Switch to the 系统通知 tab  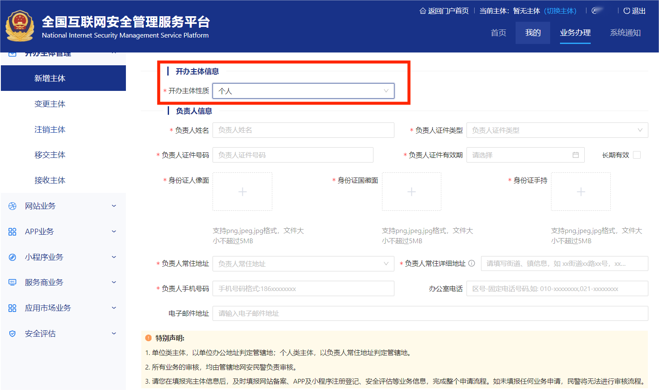tap(625, 32)
